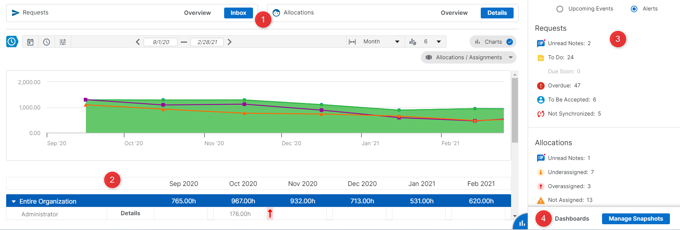Click the Not Synchronized alert icon
Image resolution: width=680 pixels, height=230 pixels.
click(x=541, y=114)
